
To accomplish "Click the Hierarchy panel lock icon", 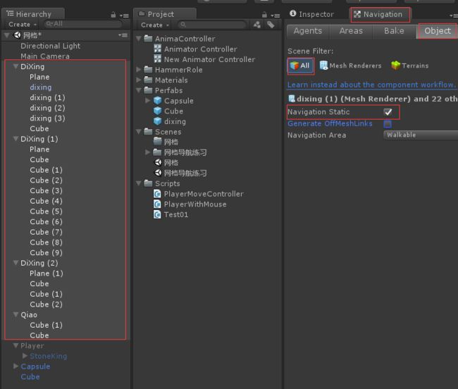I will pos(113,15).
